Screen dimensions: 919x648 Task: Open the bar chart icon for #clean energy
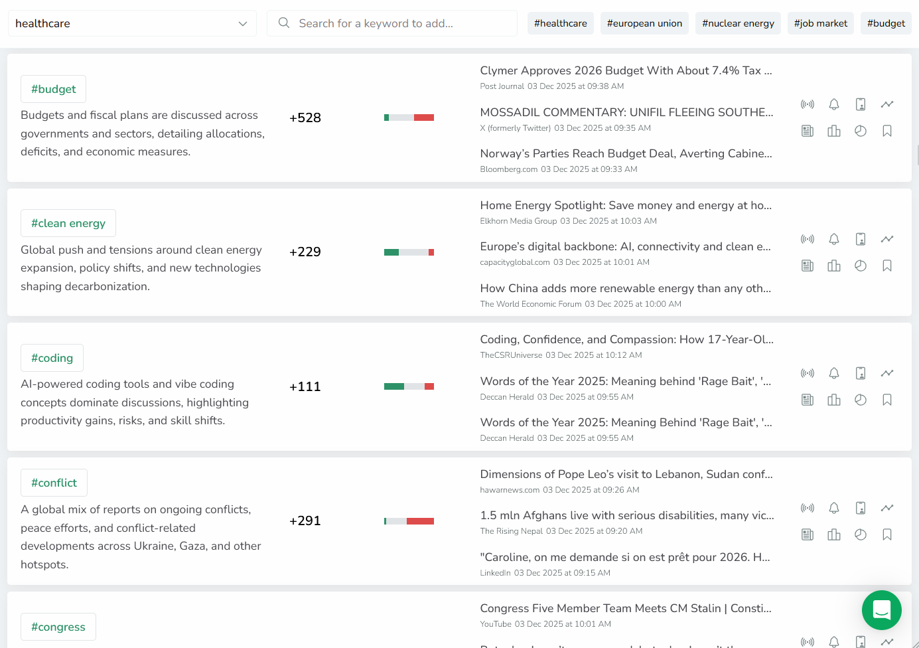point(834,266)
